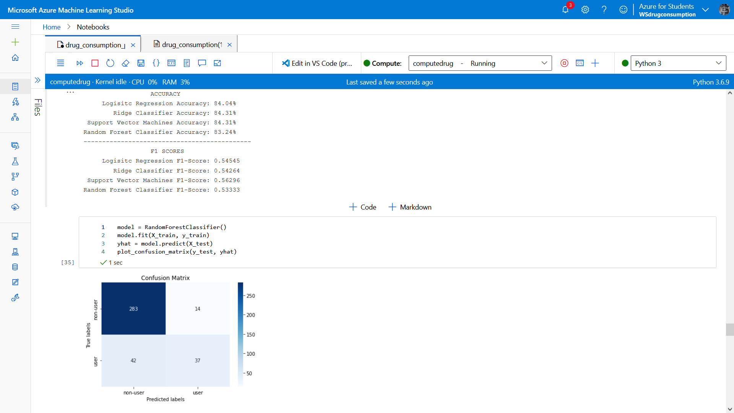734x413 pixels.
Task: Stop the compute instance
Action: click(x=564, y=63)
